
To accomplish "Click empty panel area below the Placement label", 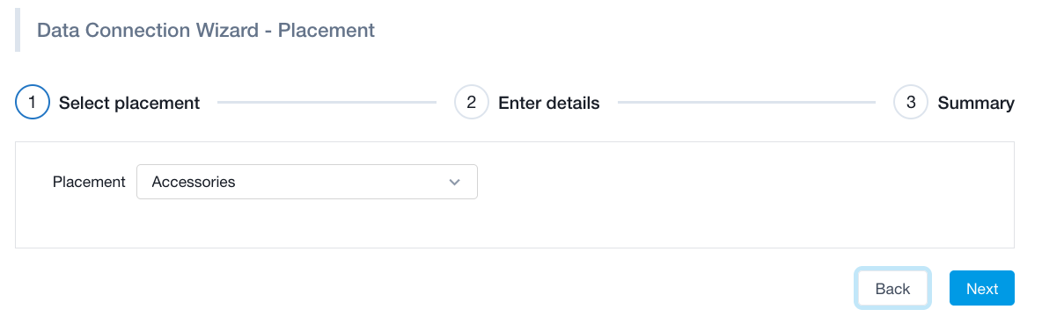I will (x=89, y=222).
